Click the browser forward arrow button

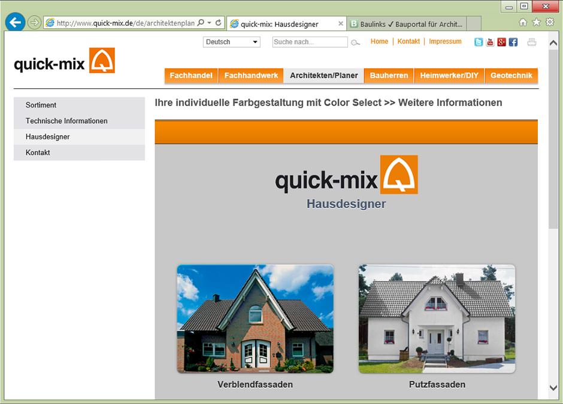pyautogui.click(x=34, y=23)
